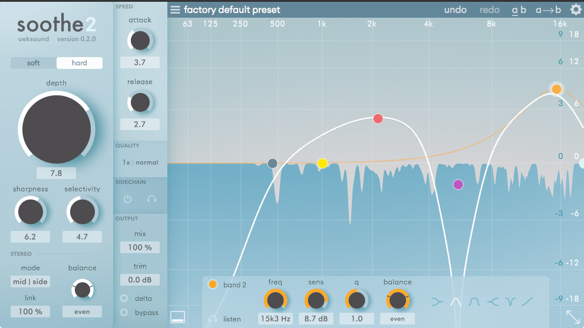Select the bell filter shape
Image resolution: width=584 pixels, height=328 pixels.
point(456,301)
